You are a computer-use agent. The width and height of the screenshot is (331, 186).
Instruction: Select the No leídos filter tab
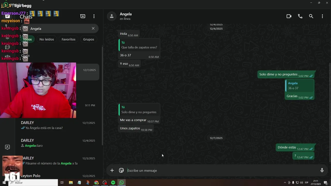click(x=47, y=39)
